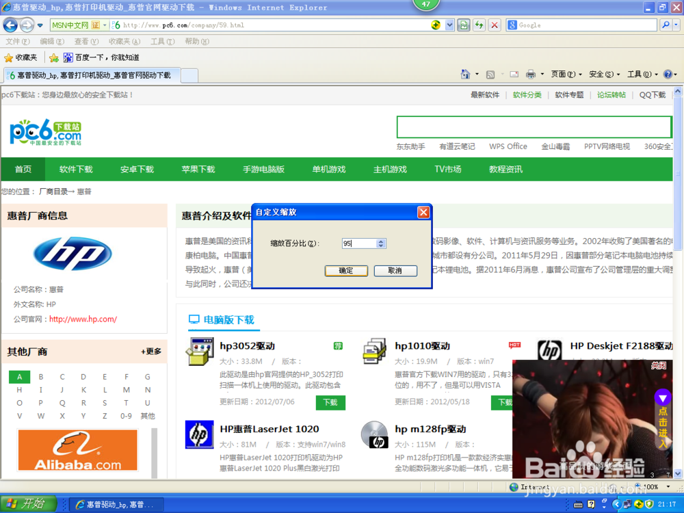Select letter M in vendor index

[x=126, y=390]
